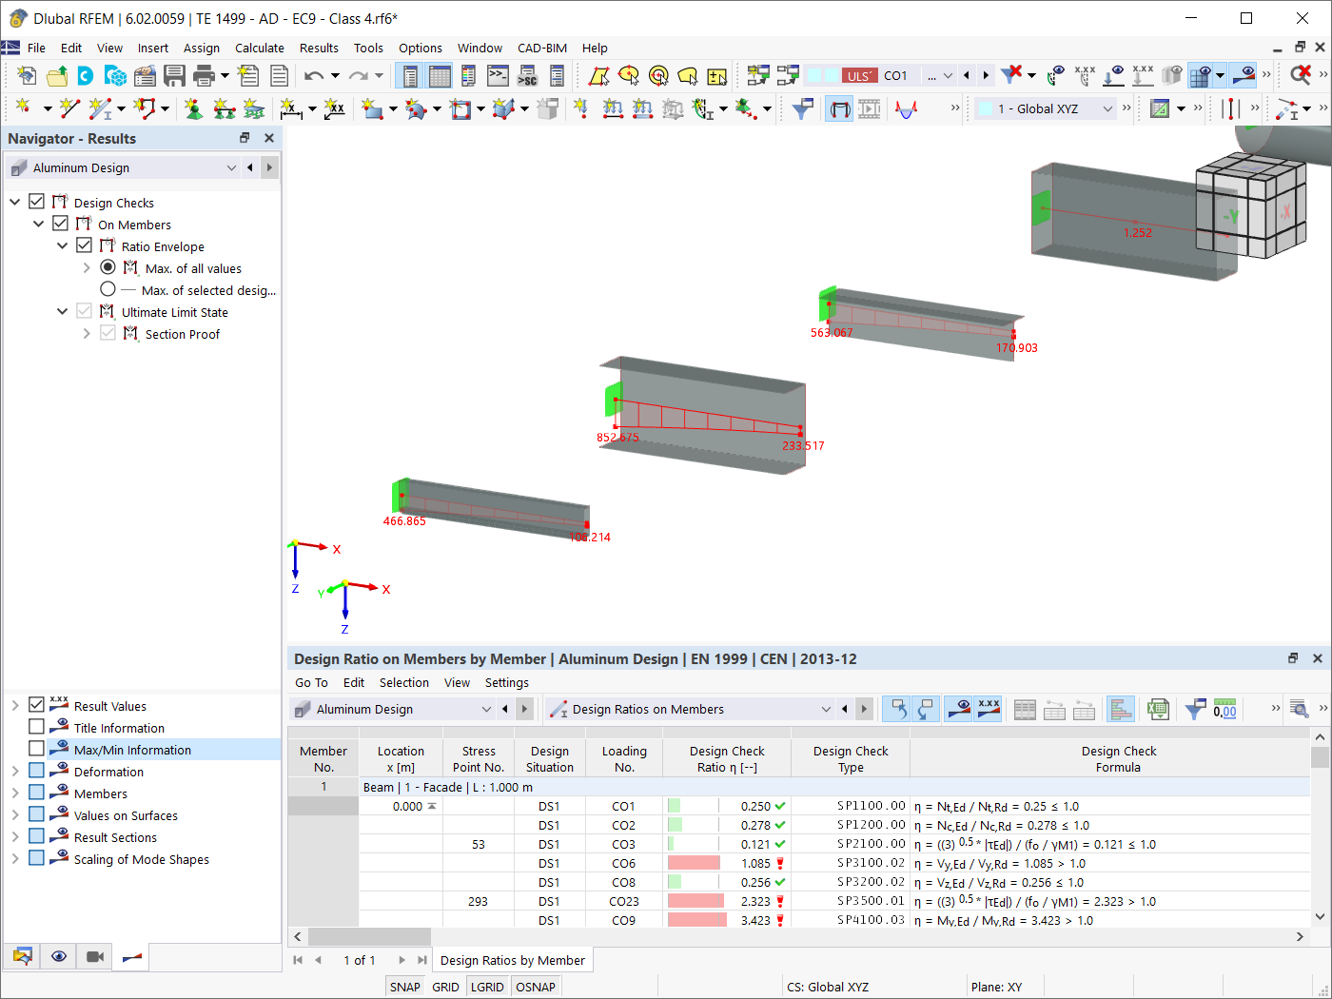Viewport: 1332px width, 999px height.
Task: Click the Excel export icon in the table toolbar
Action: 1158,709
